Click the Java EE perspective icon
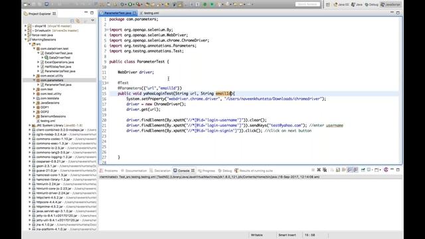 341,5
